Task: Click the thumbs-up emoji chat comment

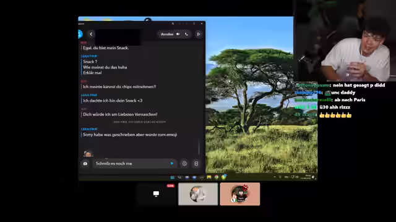Action: pos(335,115)
